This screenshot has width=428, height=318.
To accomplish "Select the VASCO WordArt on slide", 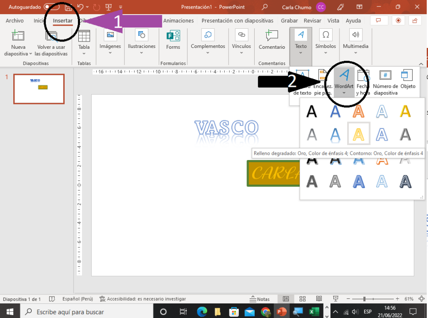I will pos(226,128).
